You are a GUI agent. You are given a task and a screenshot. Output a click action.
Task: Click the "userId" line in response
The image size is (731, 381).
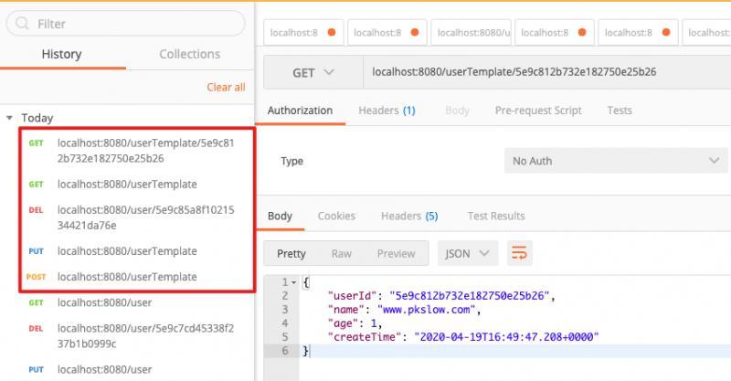(x=441, y=296)
